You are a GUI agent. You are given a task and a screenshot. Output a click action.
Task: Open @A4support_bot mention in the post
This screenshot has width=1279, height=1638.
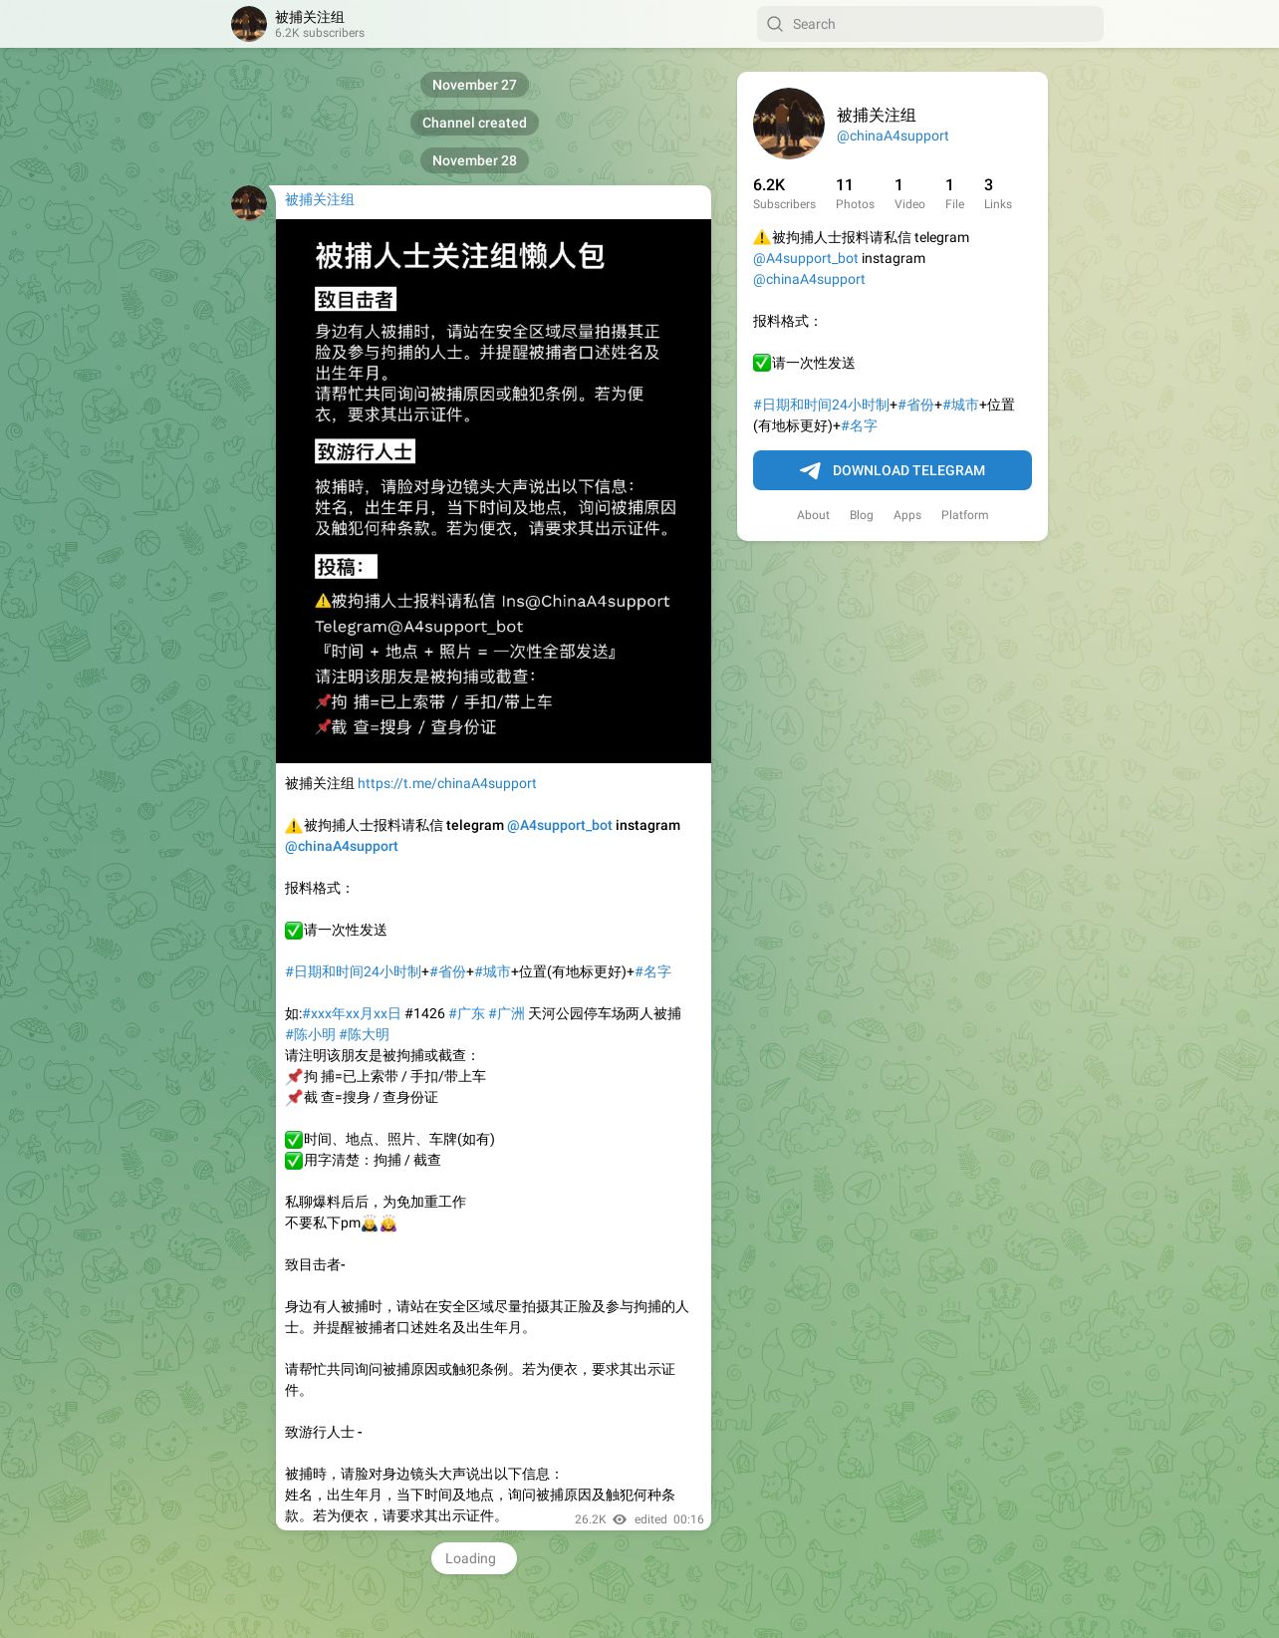pos(560,825)
